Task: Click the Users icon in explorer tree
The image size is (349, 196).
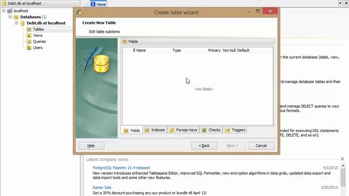Action: click(x=29, y=47)
